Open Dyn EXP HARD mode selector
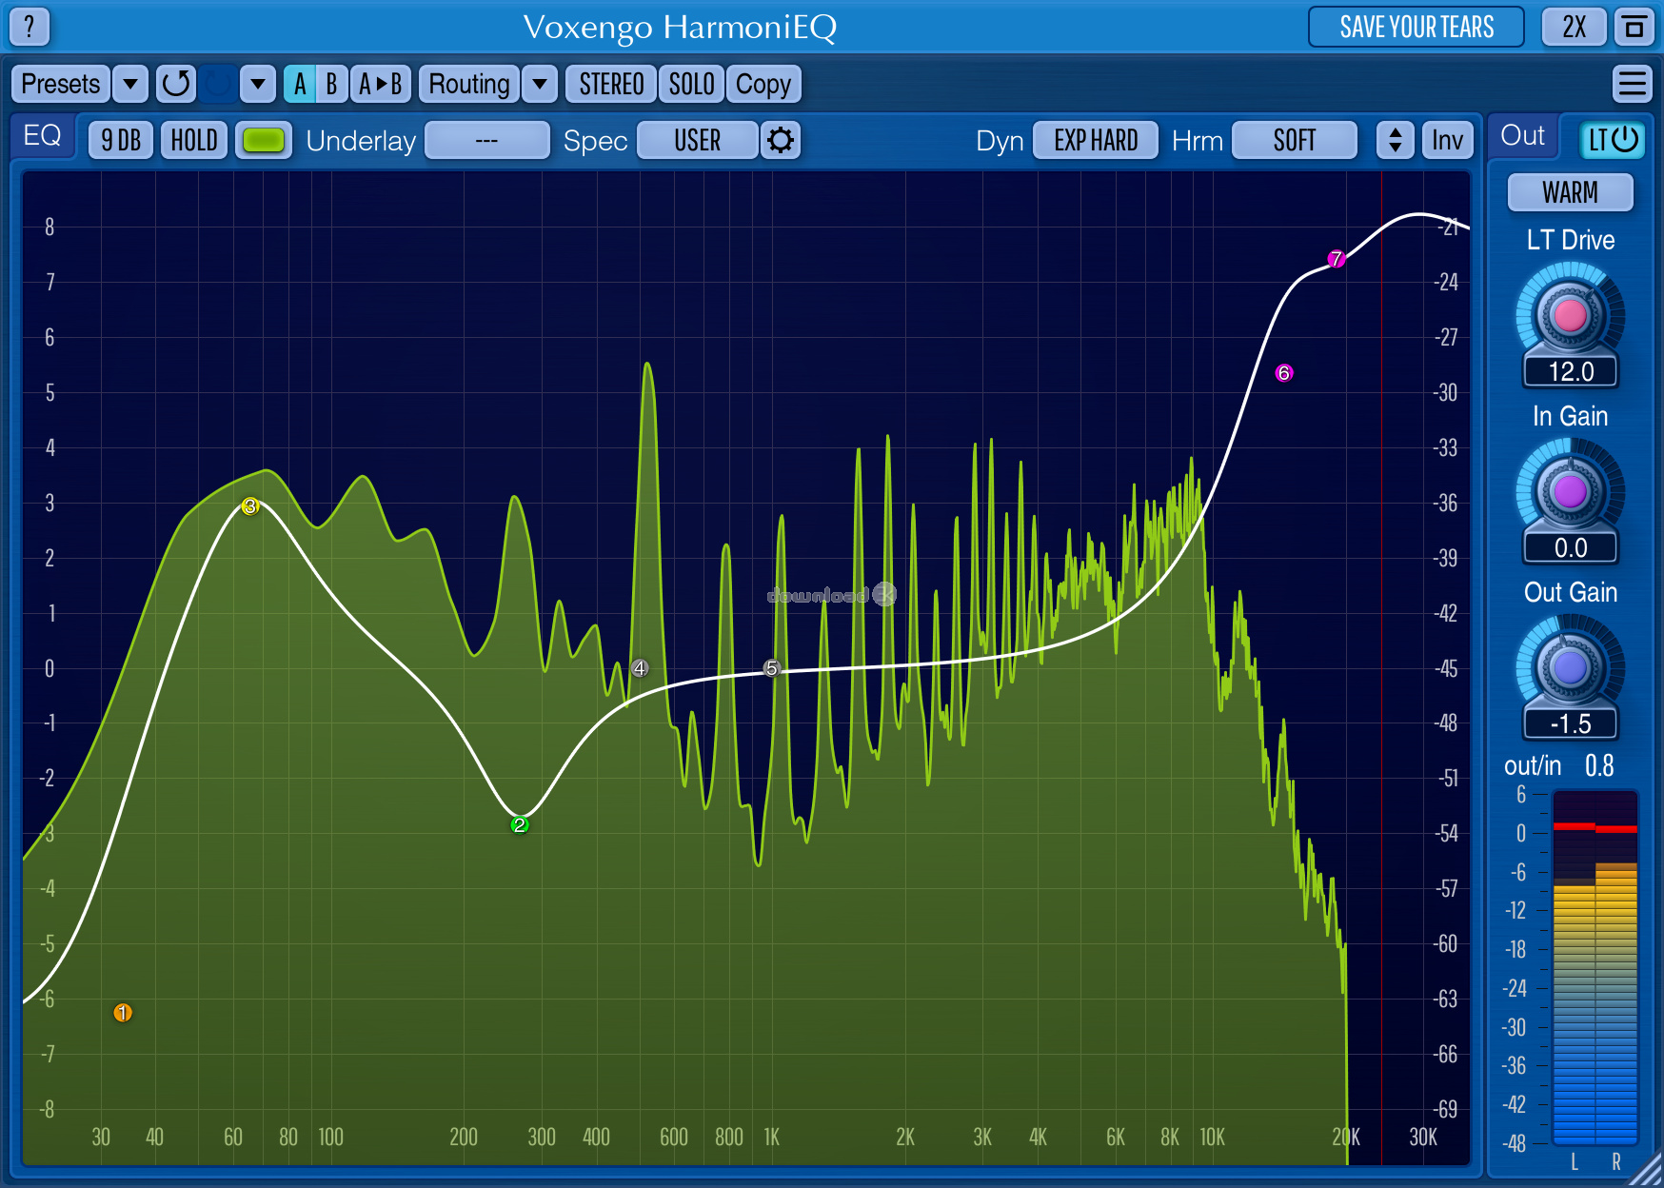This screenshot has height=1188, width=1664. (x=1096, y=140)
